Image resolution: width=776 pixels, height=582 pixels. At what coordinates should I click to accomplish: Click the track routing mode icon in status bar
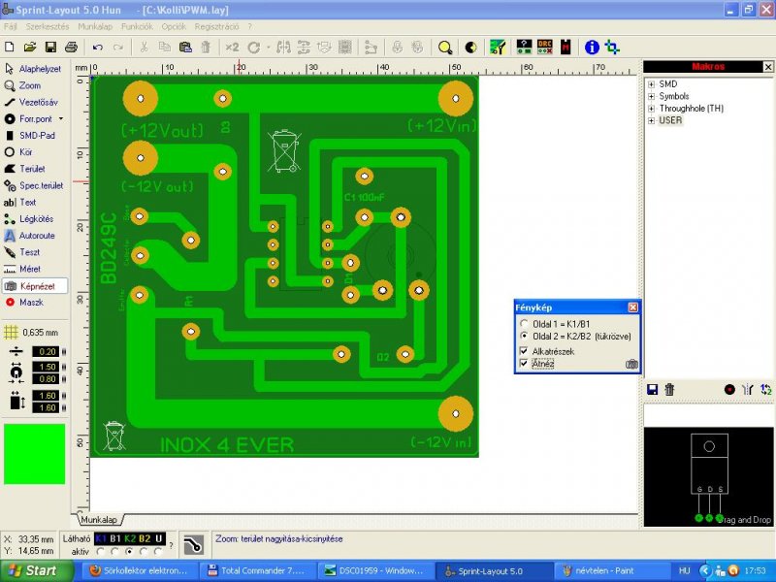pos(193,544)
